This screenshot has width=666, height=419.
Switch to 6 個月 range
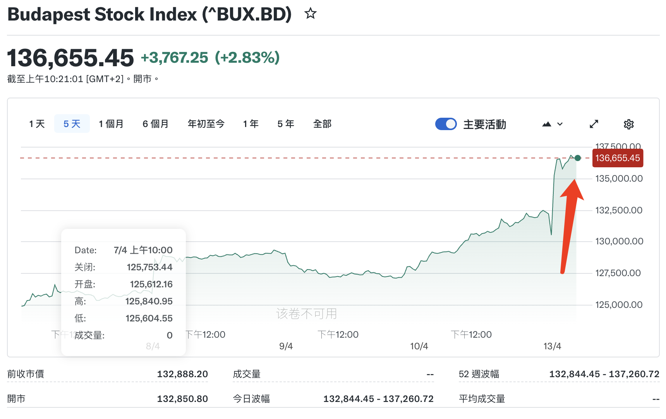tap(156, 124)
